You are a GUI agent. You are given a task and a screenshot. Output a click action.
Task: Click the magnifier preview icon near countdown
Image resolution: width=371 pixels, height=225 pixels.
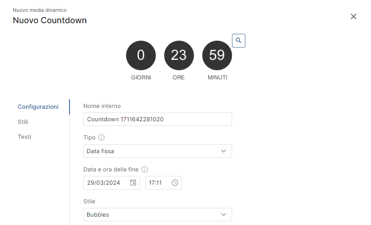[x=238, y=41]
